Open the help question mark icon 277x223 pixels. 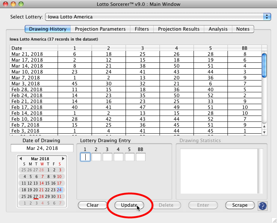[x=263, y=206]
